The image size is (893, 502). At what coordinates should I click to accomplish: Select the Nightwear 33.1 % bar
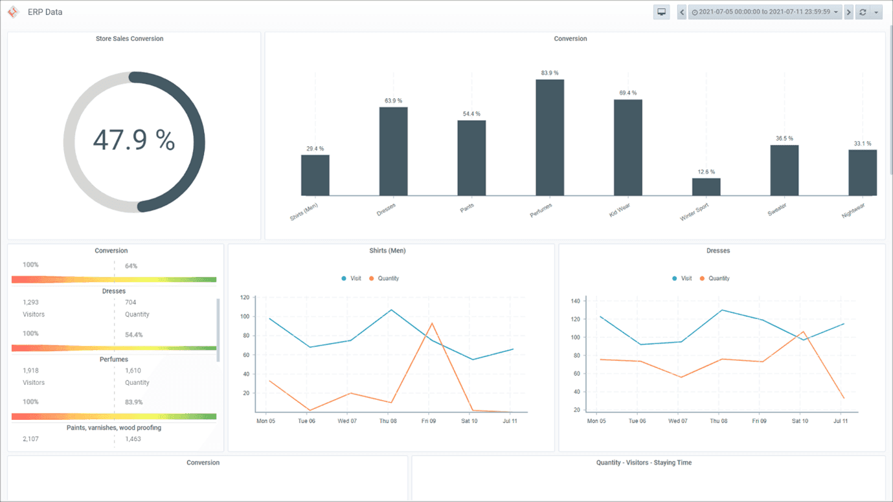pos(863,172)
